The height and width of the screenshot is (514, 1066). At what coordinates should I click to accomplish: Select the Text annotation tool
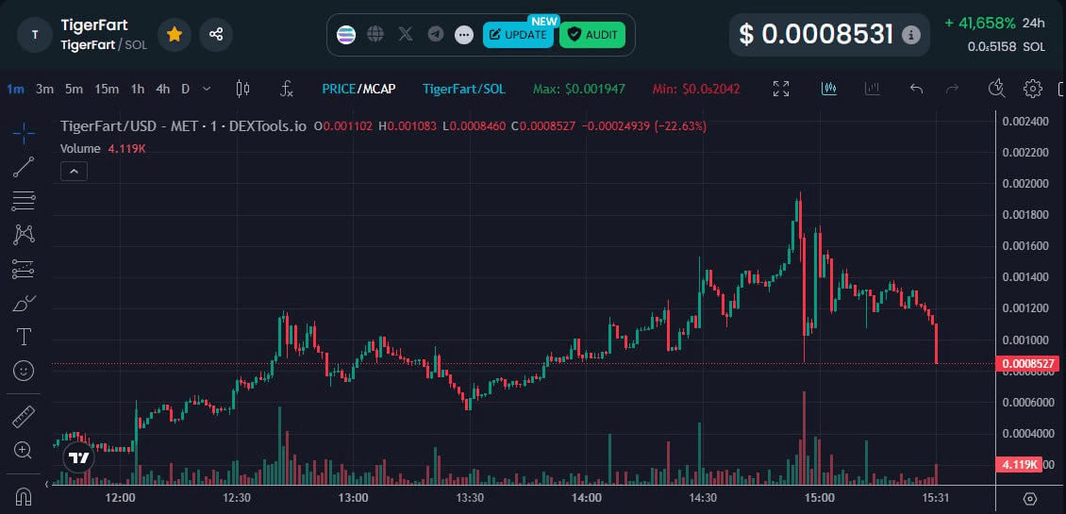24,338
